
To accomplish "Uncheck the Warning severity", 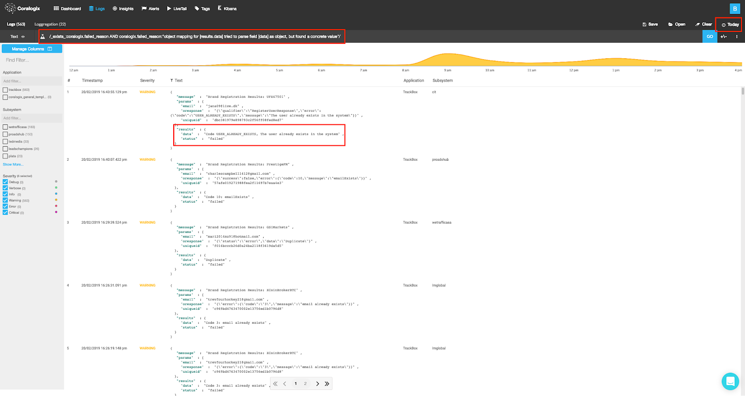I will click(5, 200).
